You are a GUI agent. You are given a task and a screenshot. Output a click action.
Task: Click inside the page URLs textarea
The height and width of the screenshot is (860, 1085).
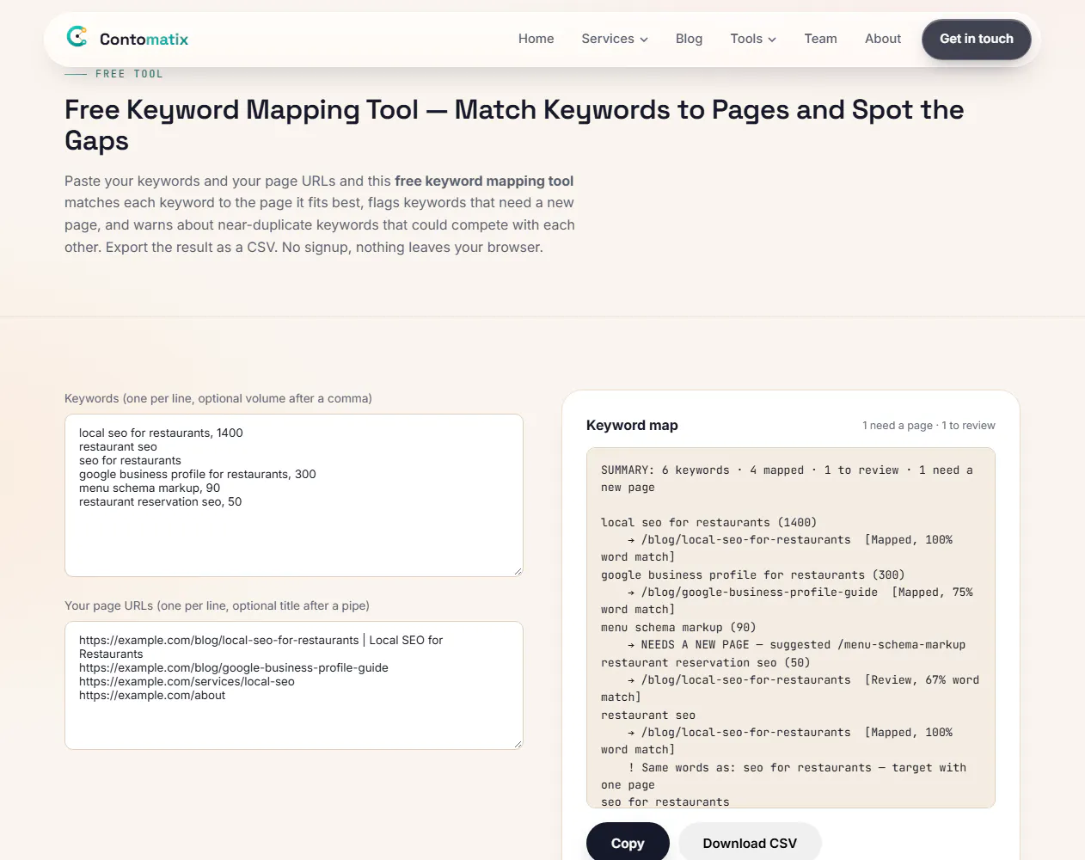click(294, 685)
